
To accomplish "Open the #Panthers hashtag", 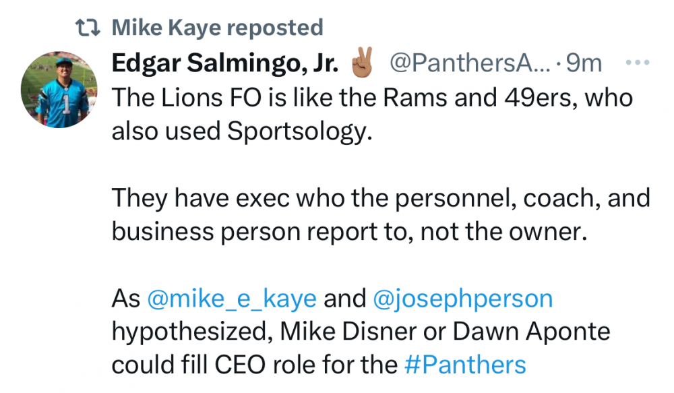I will [x=465, y=365].
